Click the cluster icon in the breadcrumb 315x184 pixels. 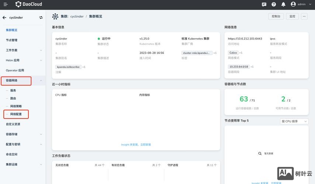click(x=55, y=17)
